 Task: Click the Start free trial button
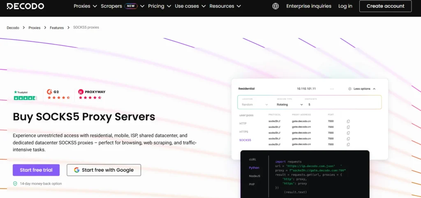36,170
